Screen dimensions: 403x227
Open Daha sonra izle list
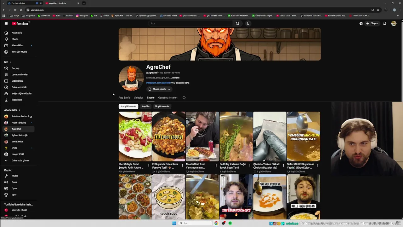[x=19, y=87]
